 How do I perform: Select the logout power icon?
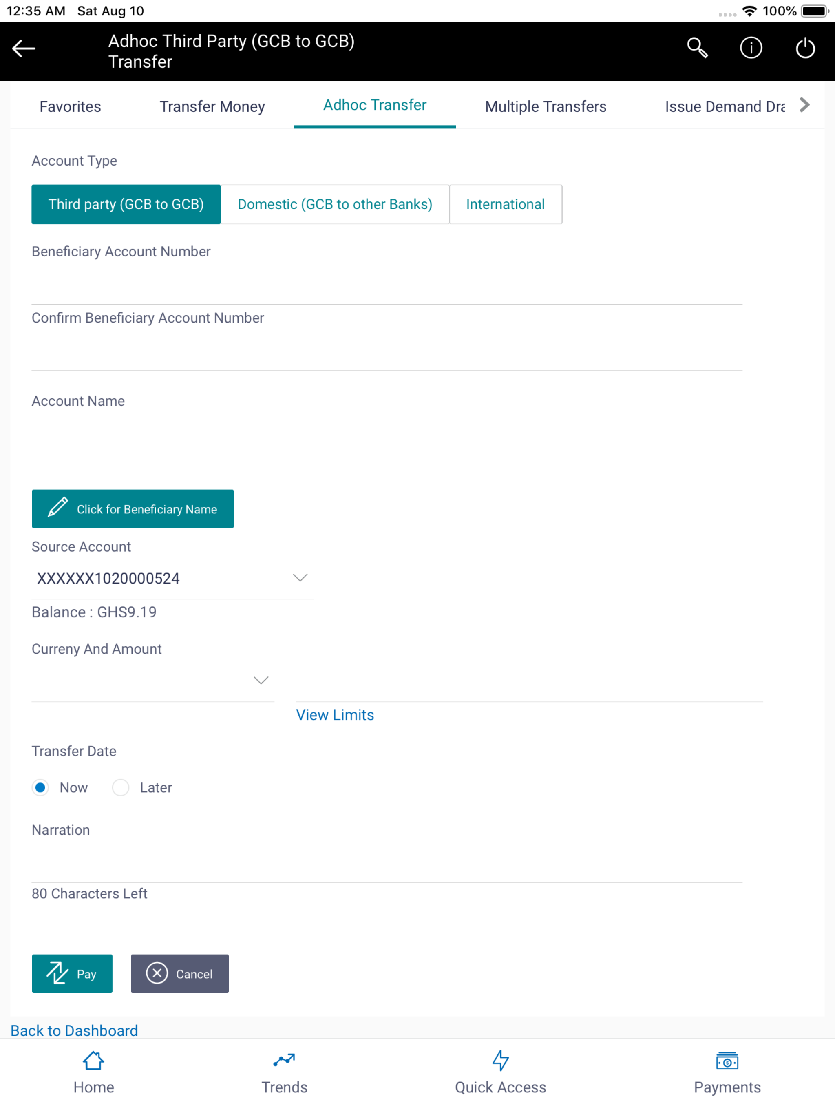[x=804, y=49]
